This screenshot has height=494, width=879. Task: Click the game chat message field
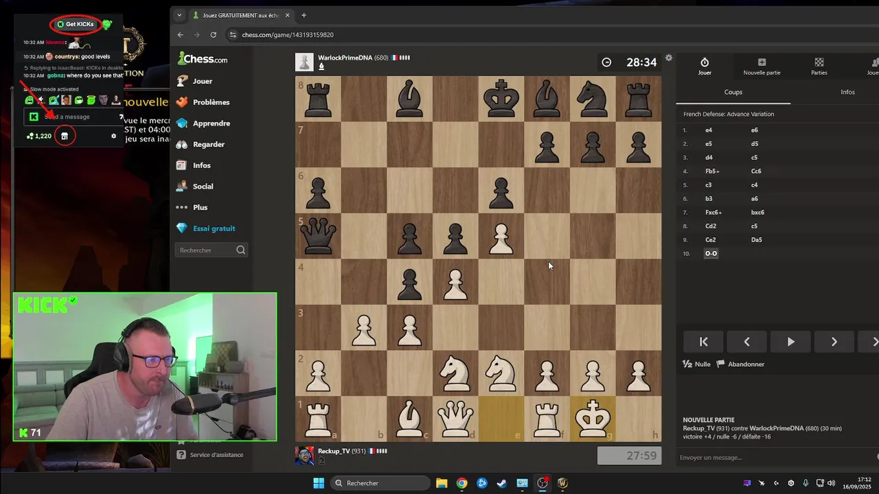776,458
